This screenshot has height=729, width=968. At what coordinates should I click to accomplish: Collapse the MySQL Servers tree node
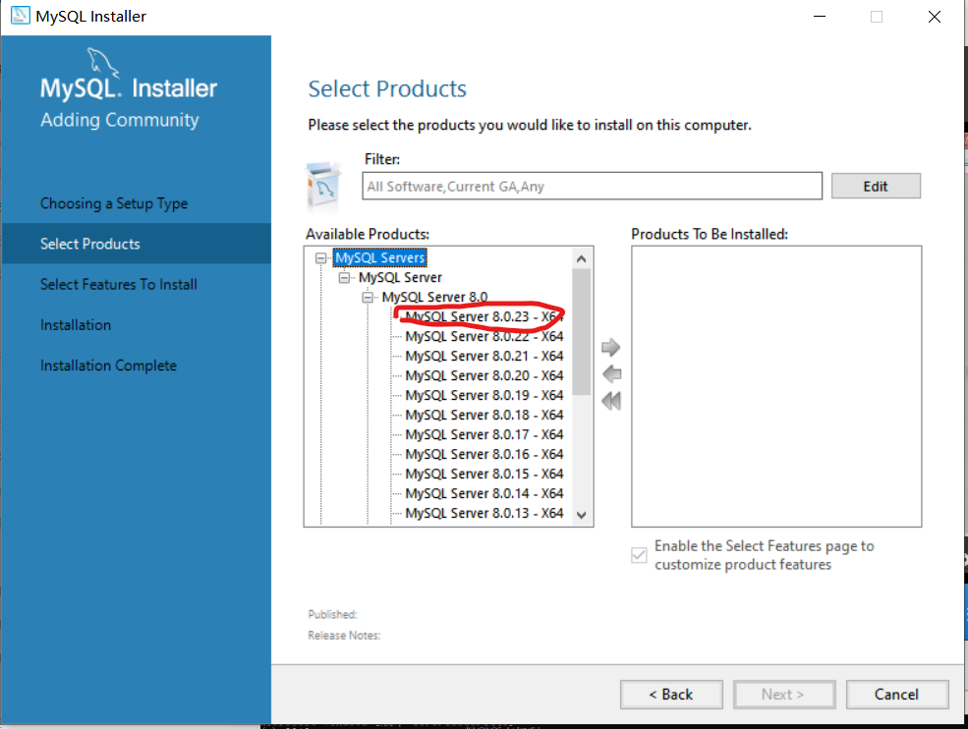point(321,258)
